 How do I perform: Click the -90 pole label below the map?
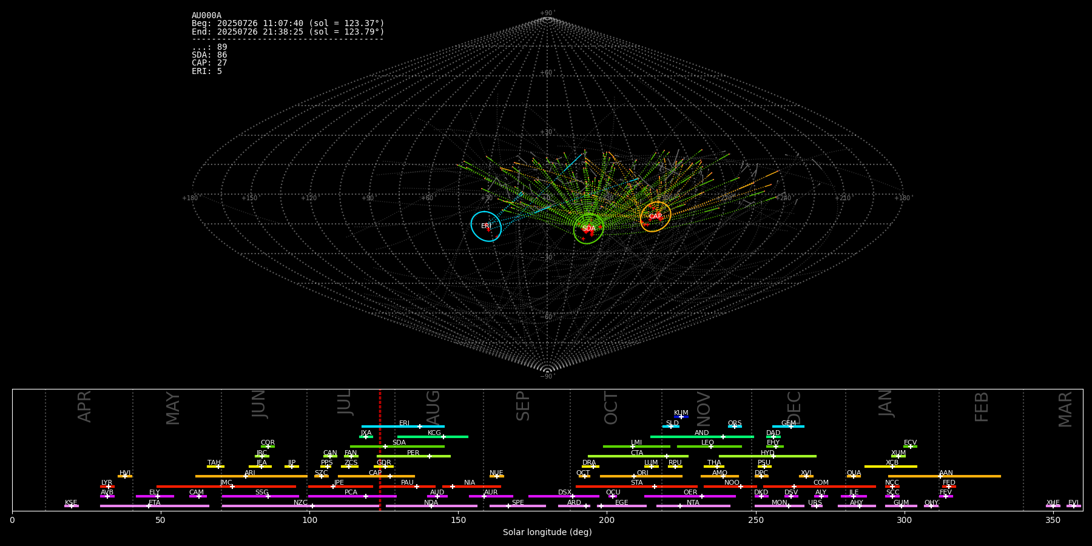pos(547,377)
